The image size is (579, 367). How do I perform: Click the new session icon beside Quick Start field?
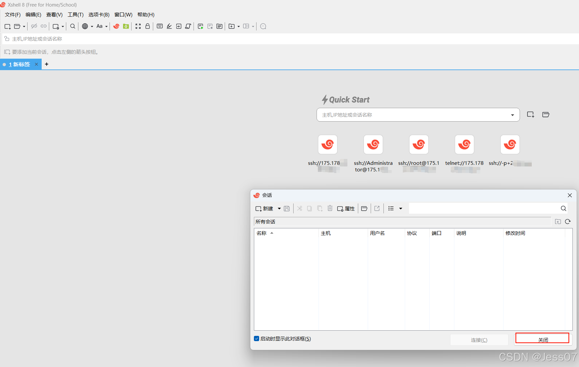point(530,115)
